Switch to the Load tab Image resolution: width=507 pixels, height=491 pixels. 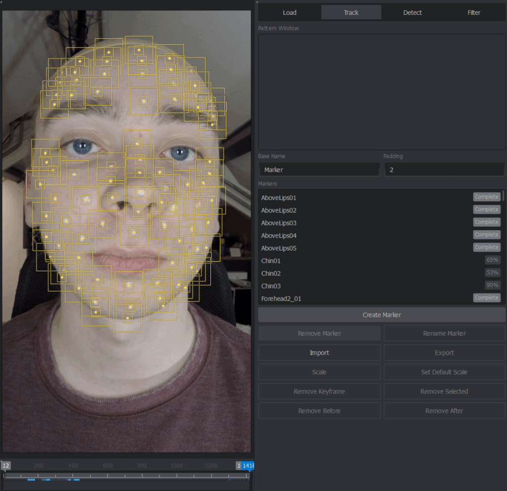click(x=290, y=12)
